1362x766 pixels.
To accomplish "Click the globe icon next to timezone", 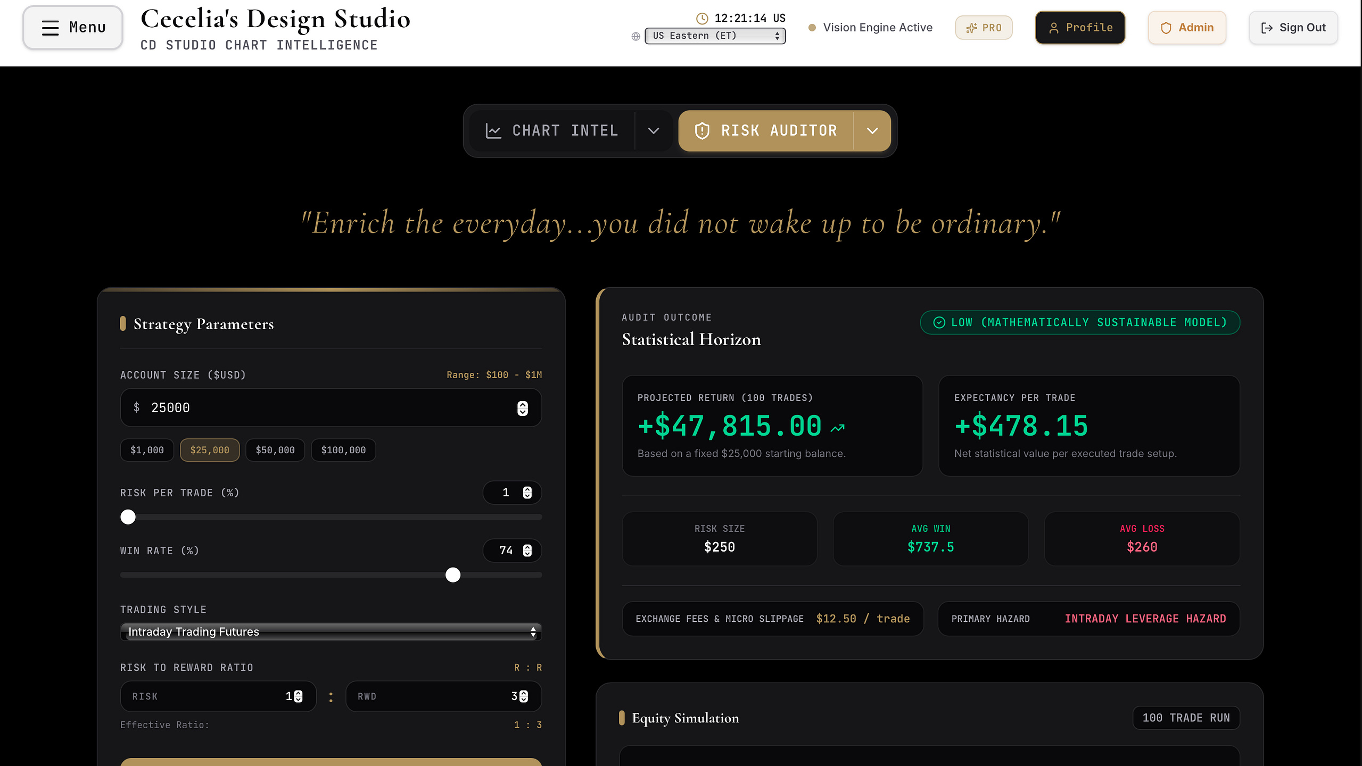I will coord(635,36).
